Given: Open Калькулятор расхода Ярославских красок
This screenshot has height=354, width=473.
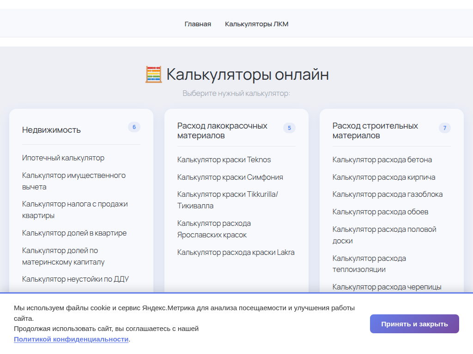Looking at the screenshot, I should pyautogui.click(x=214, y=229).
